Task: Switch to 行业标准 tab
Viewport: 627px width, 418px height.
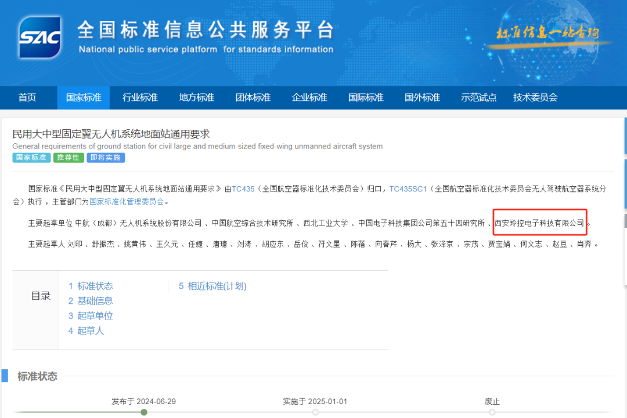Action: coord(140,97)
